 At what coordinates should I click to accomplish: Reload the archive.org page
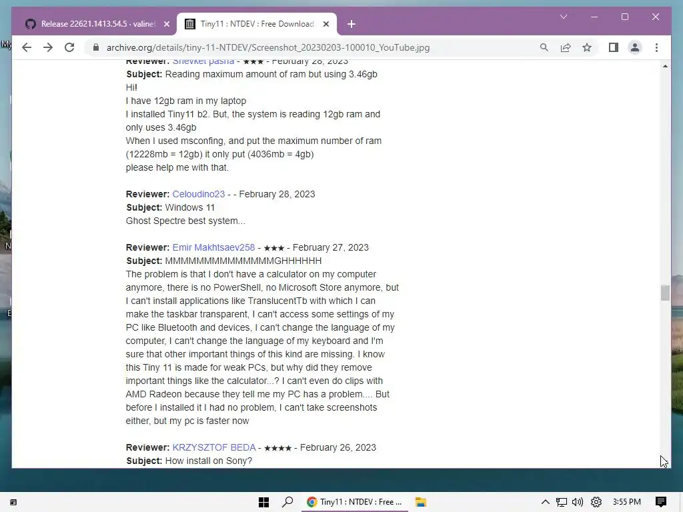pyautogui.click(x=69, y=47)
